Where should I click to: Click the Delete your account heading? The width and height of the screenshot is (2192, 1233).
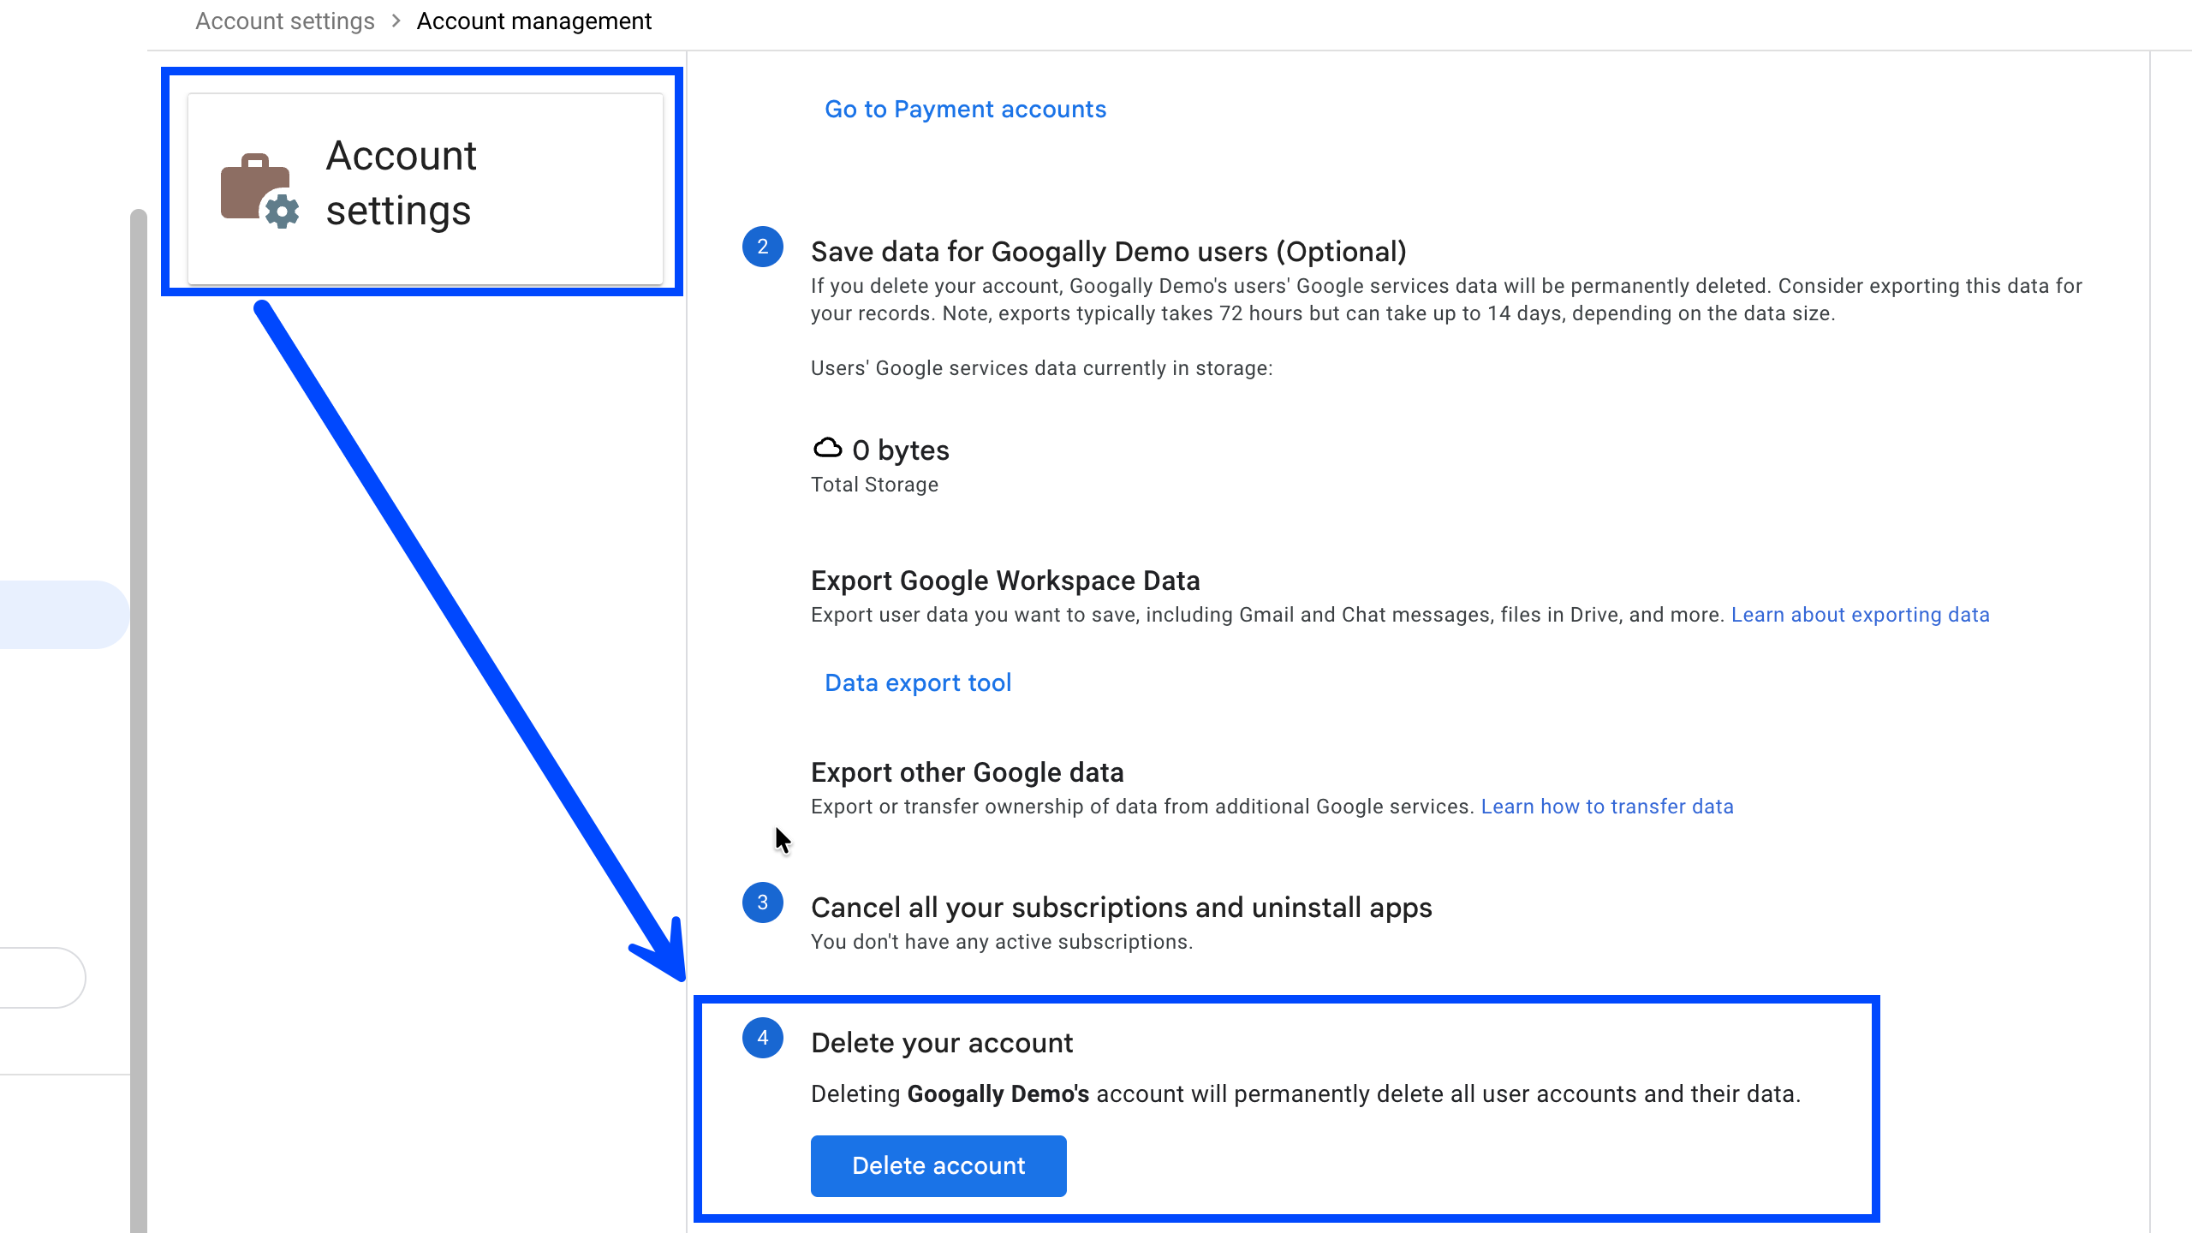[941, 1043]
